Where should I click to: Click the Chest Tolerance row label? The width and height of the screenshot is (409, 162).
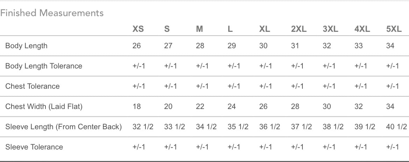[x=33, y=86]
